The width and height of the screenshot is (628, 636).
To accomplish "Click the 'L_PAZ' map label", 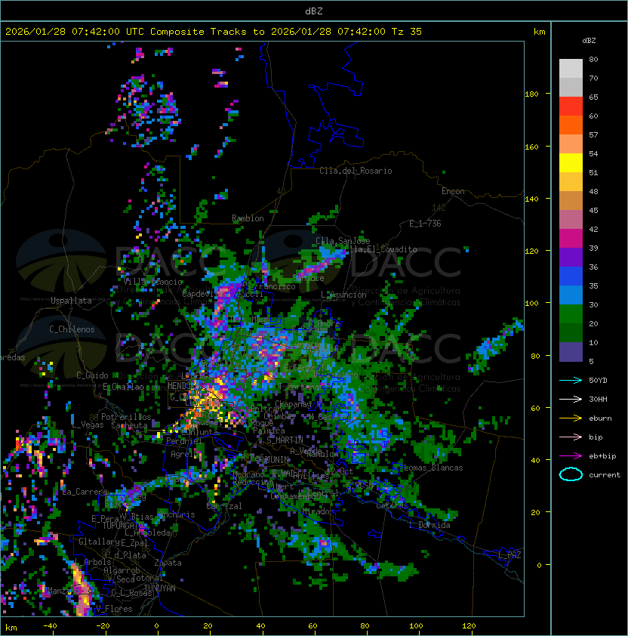I will tap(509, 555).
